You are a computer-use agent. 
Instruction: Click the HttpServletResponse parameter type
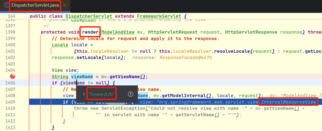(251, 32)
